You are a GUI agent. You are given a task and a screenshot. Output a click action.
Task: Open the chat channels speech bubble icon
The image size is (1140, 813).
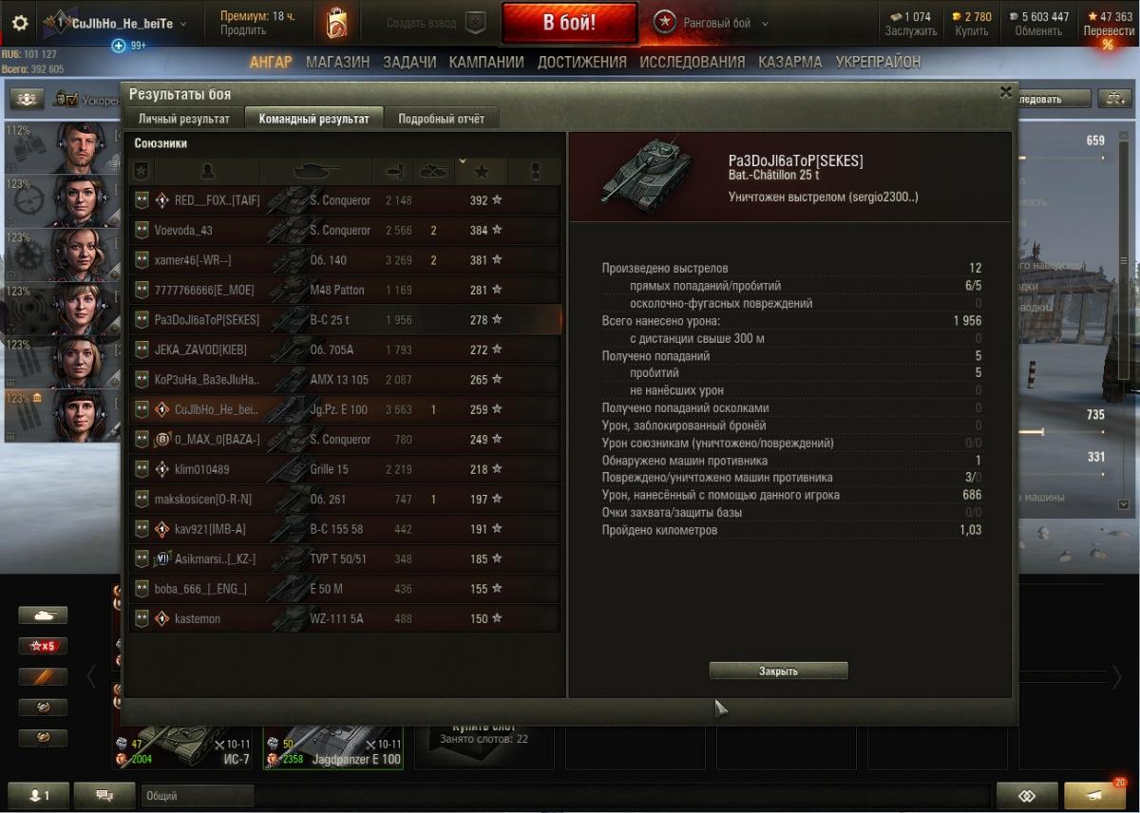104,795
